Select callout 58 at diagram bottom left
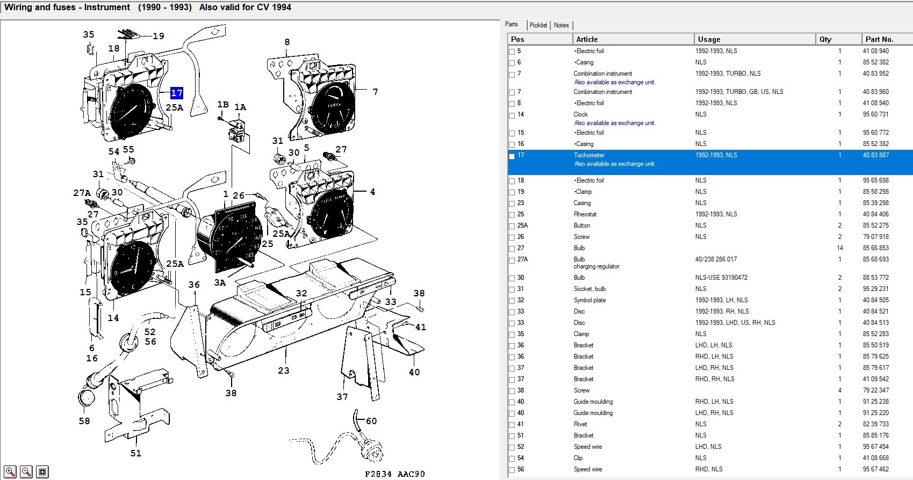This screenshot has height=480, width=913. point(84,421)
